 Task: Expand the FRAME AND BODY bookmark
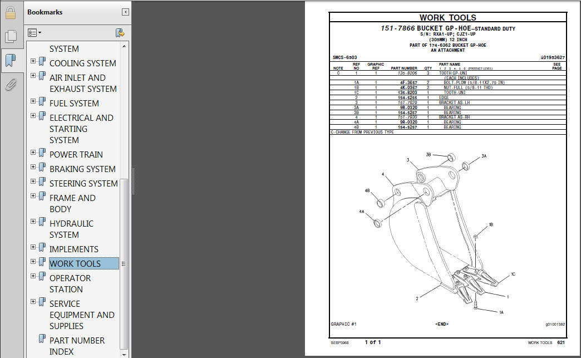point(33,195)
